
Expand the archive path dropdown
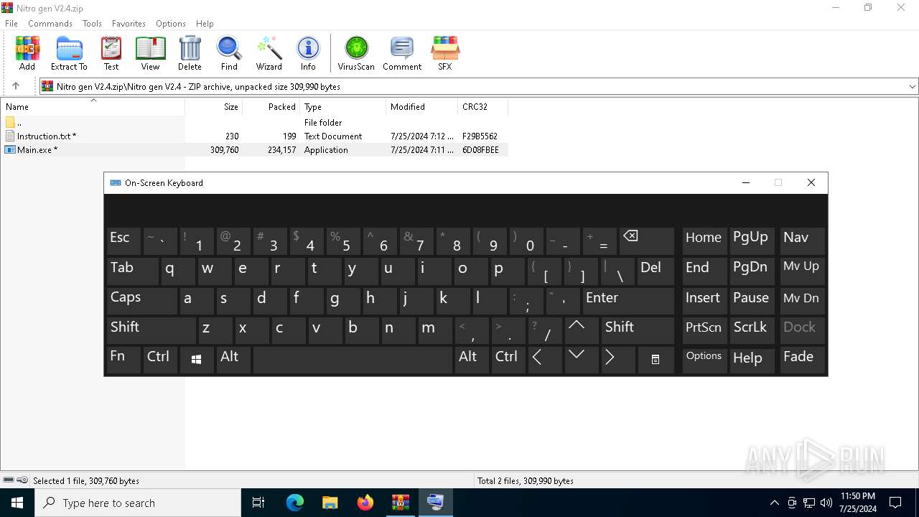click(913, 86)
